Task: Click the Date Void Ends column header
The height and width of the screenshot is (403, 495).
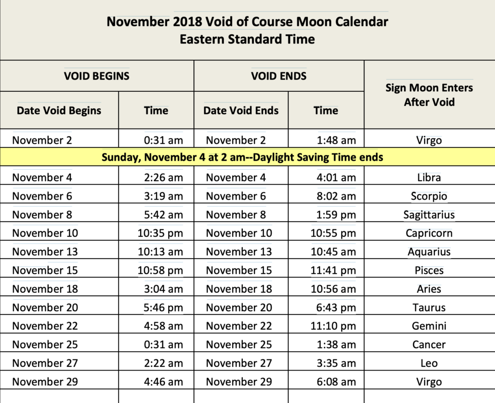Action: click(x=241, y=110)
